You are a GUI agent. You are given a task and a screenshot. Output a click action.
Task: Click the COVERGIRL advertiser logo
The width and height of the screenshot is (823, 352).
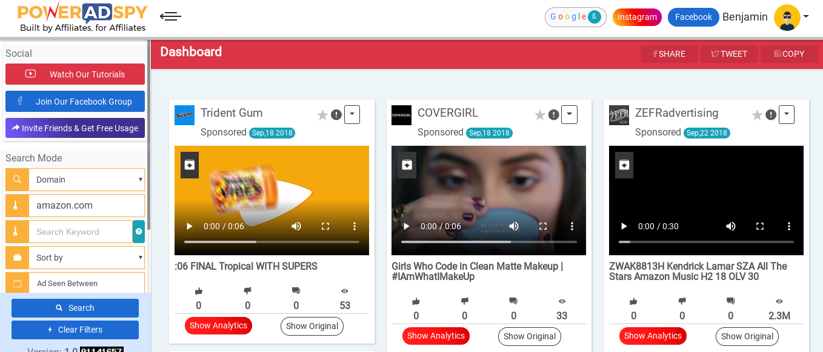click(x=401, y=115)
